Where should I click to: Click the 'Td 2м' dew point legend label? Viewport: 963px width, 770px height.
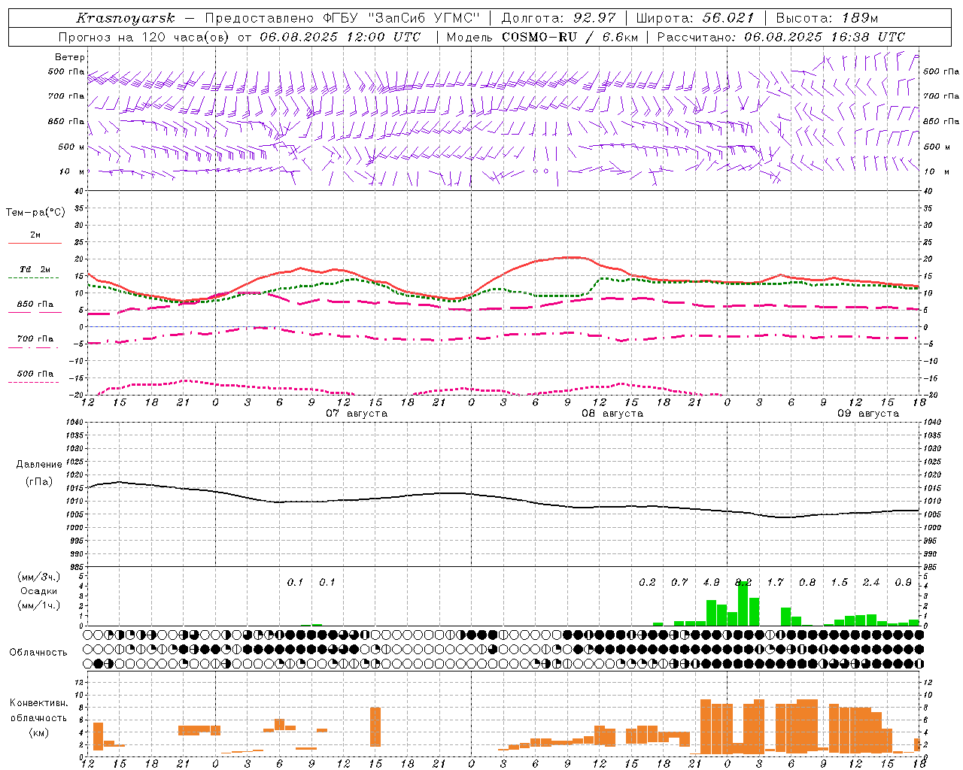35,269
